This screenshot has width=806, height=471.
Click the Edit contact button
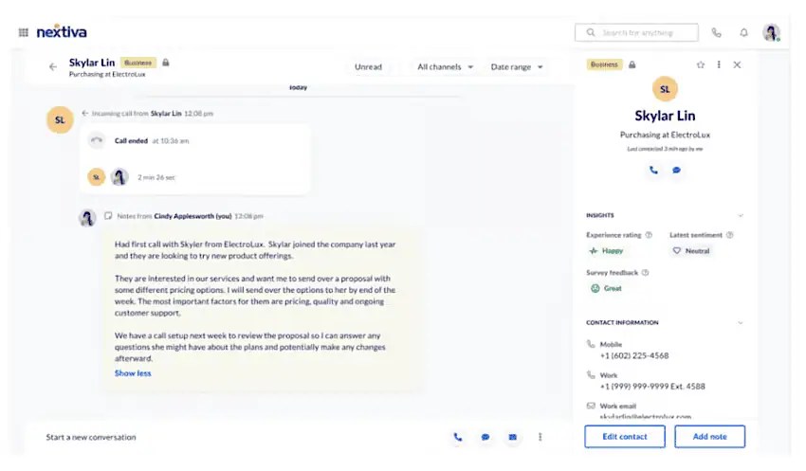625,436
